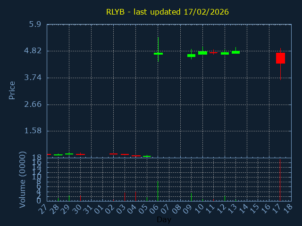Screen dimensions: 302x226
Task: Click the 4.82 price tick label
Action: (32, 51)
